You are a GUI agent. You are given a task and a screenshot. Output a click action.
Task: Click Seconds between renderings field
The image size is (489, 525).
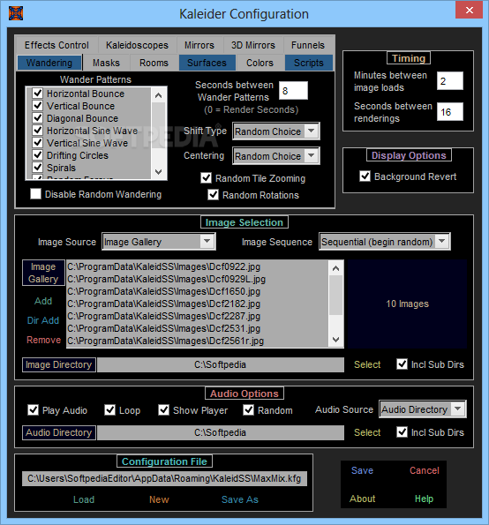(450, 111)
